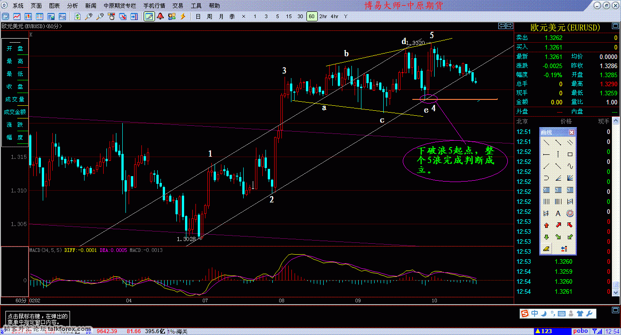
Task: Open the 帮助 menu
Action: (x=214, y=6)
